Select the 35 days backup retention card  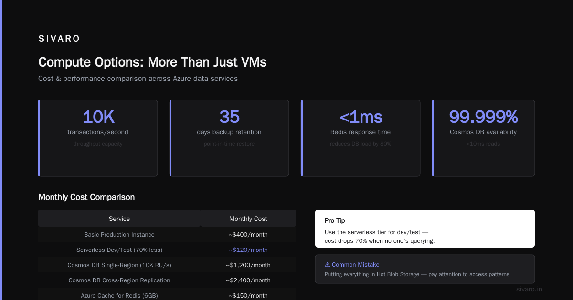(x=229, y=138)
